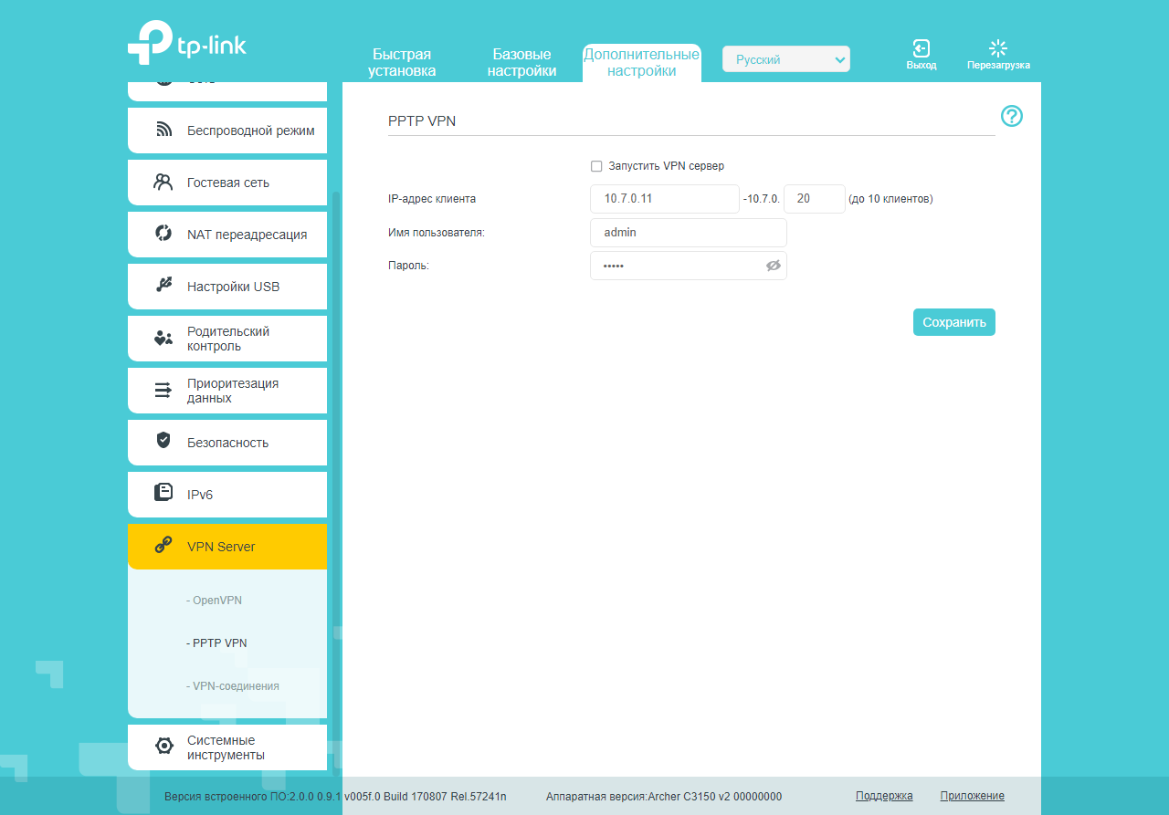This screenshot has height=815, width=1169.
Task: Click the PPTP VPN page heading
Action: [x=422, y=120]
